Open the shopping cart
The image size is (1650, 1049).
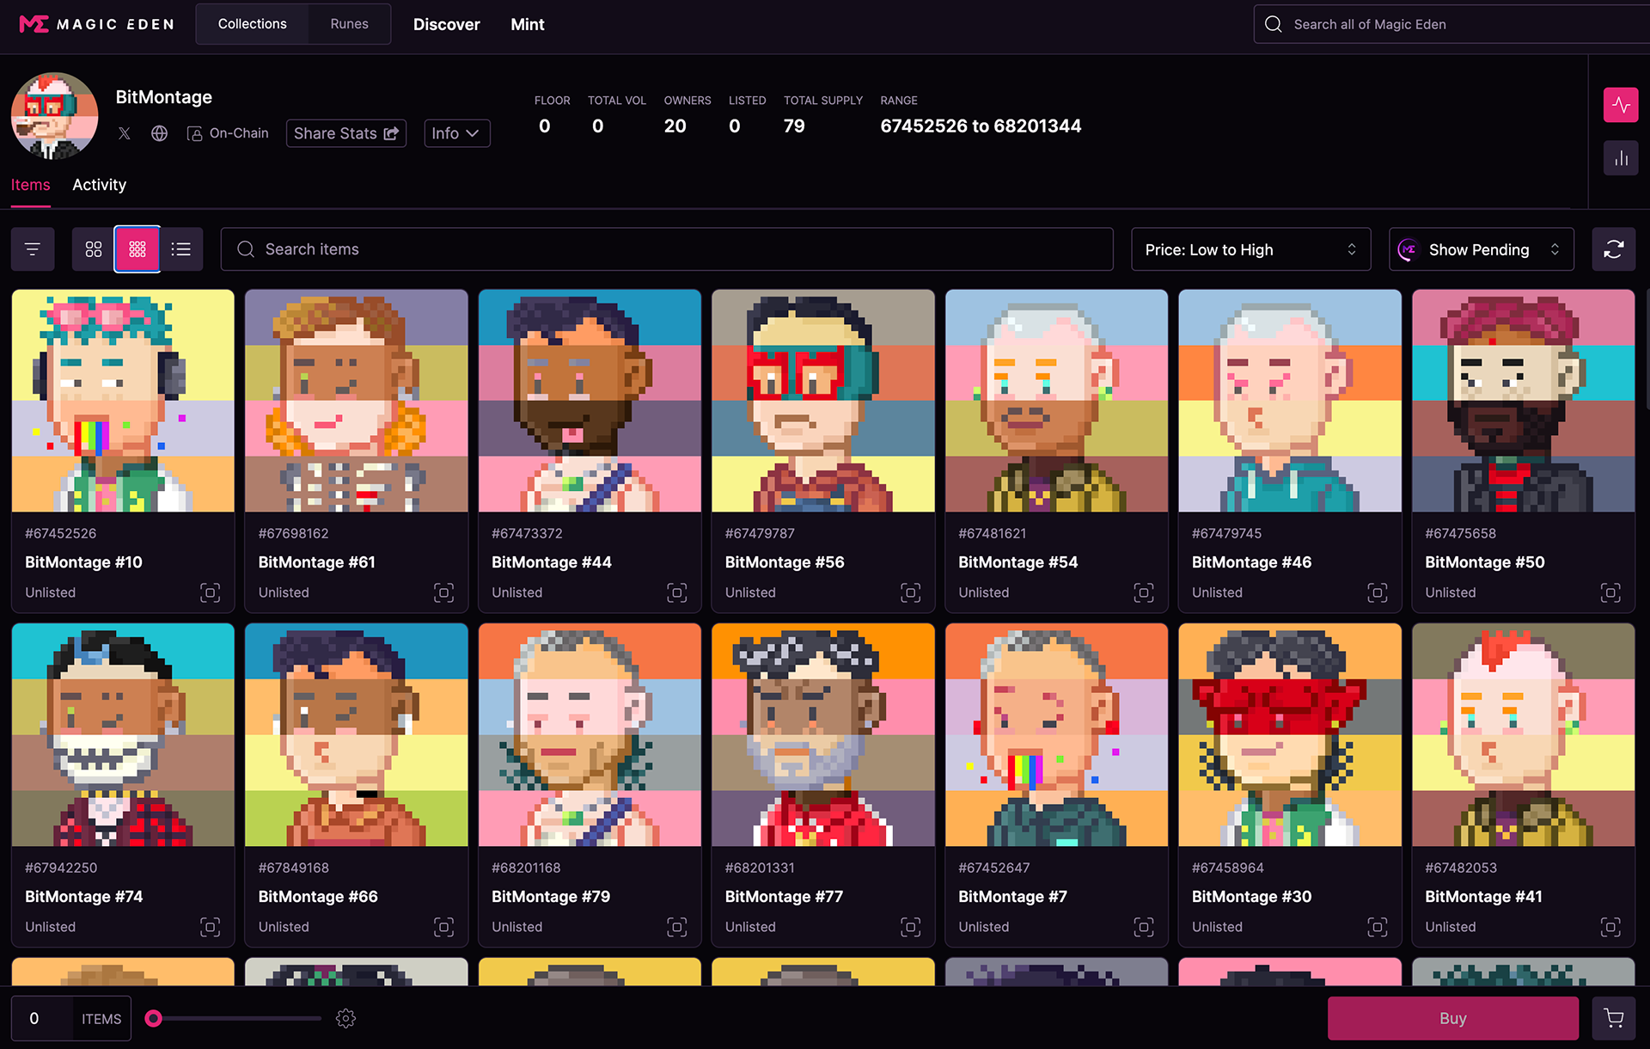click(x=1614, y=1018)
